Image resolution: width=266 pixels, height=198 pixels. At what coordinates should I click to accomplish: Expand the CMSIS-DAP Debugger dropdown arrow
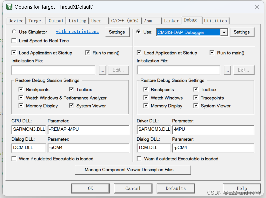[224, 32]
